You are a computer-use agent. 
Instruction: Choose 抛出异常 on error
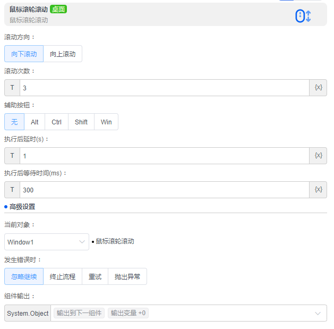(127, 276)
